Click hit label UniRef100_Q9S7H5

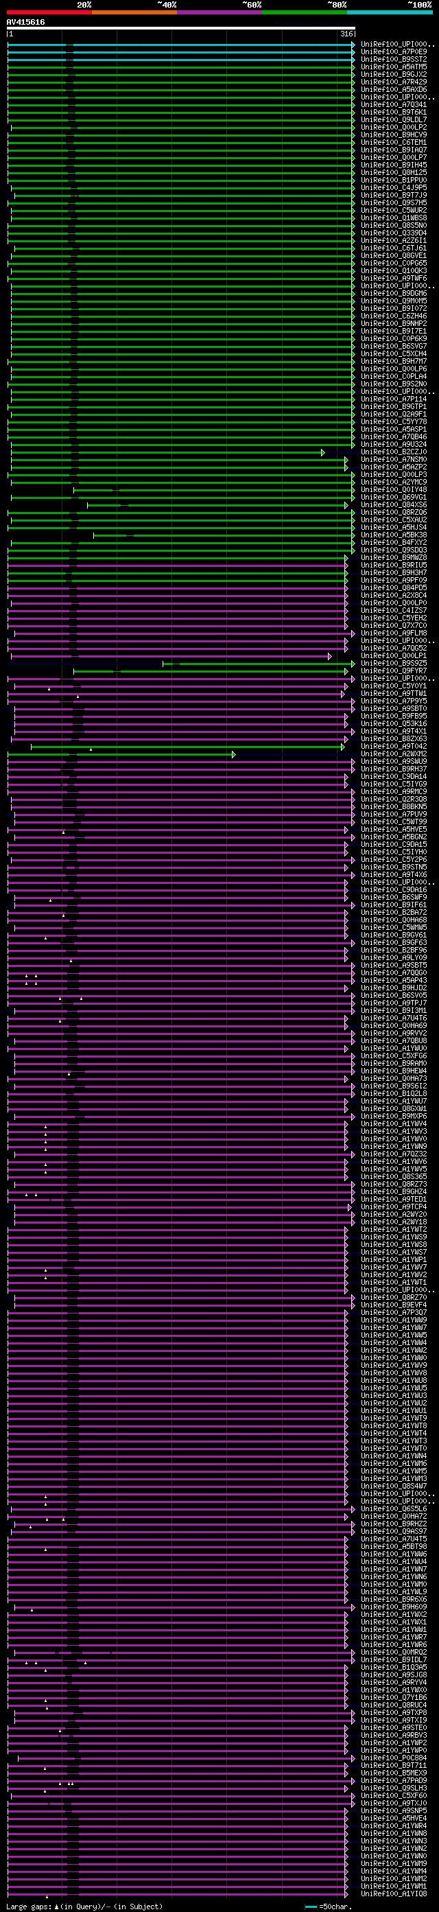coord(394,202)
